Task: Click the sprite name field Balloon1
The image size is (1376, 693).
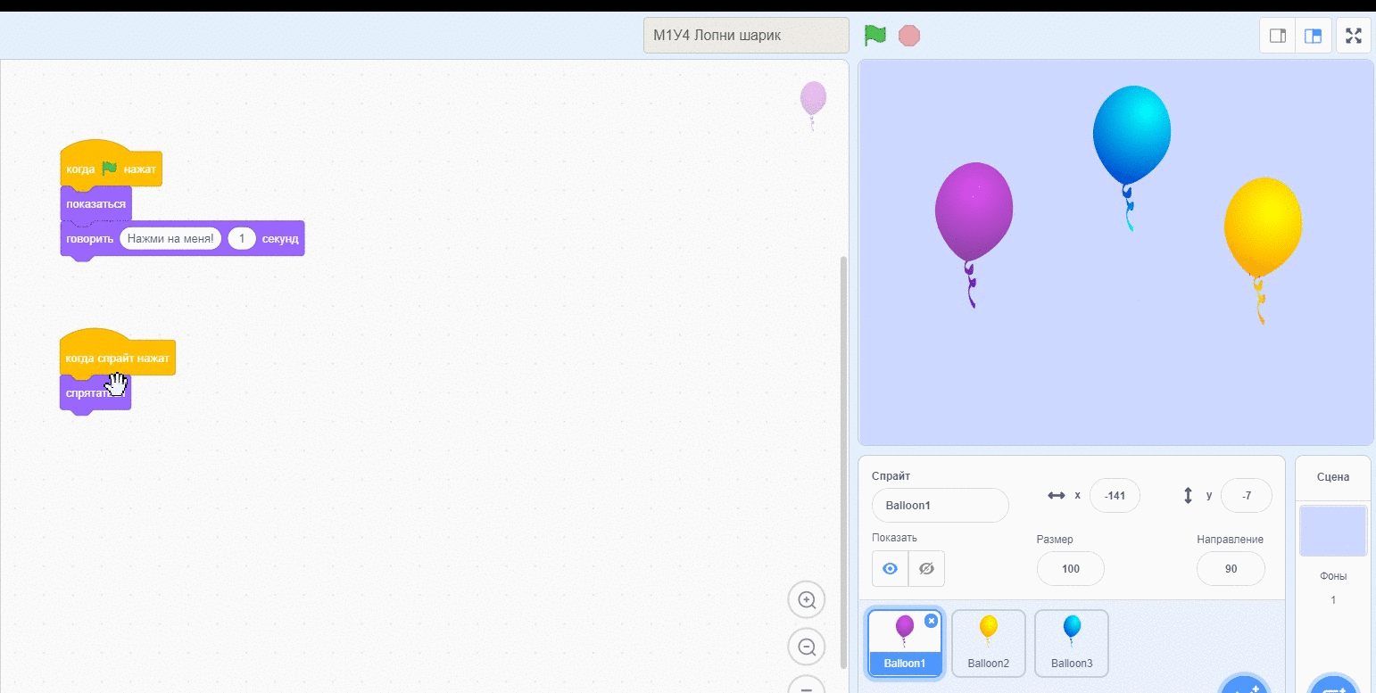Action: click(940, 505)
